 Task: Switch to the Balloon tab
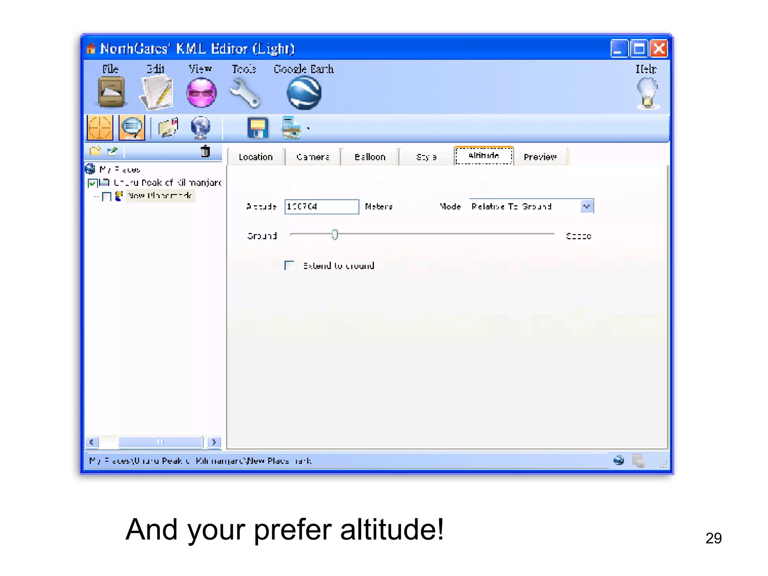coord(370,157)
